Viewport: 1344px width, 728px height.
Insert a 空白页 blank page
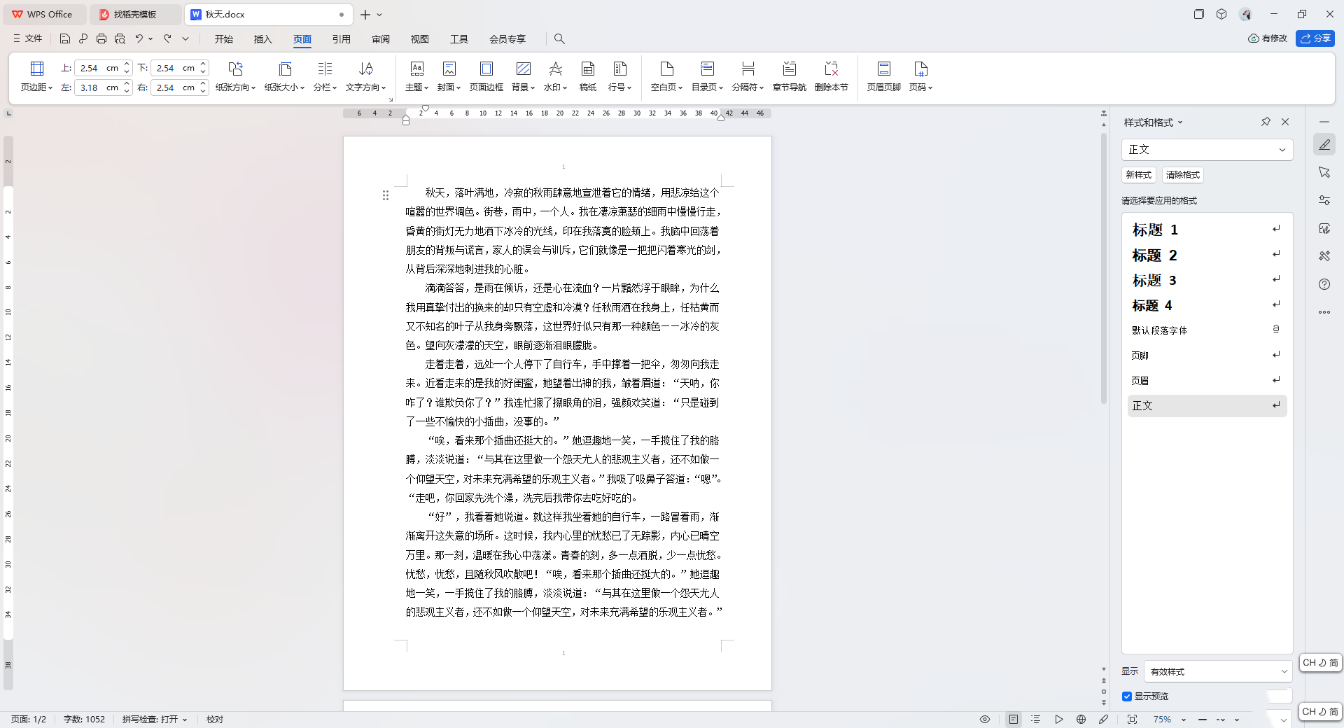pos(666,76)
